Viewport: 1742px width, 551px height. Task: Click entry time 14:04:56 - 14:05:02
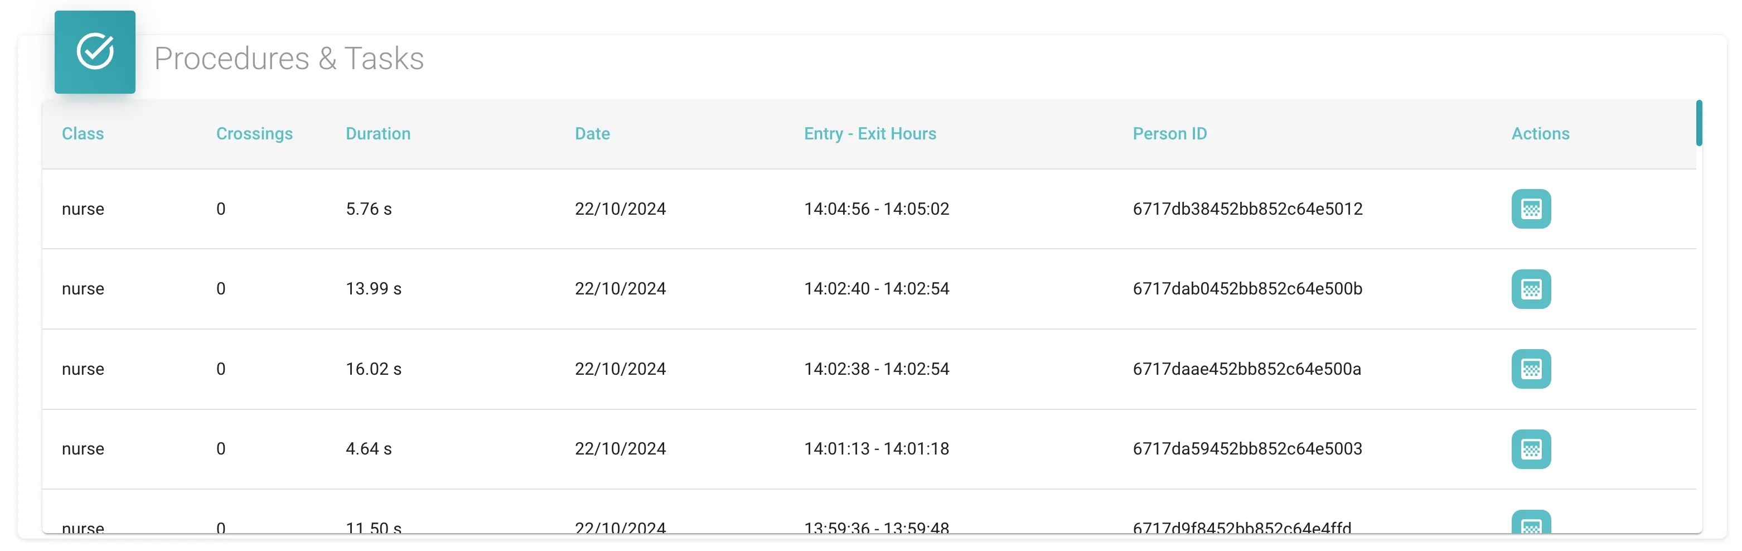[x=877, y=209]
